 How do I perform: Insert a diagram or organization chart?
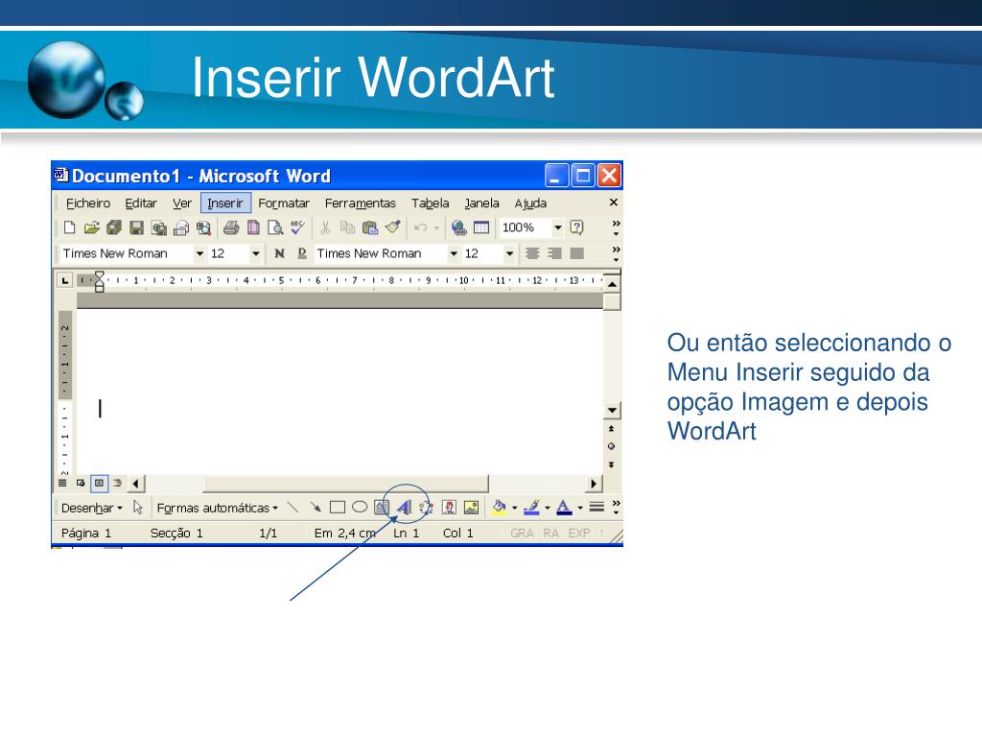coord(427,507)
